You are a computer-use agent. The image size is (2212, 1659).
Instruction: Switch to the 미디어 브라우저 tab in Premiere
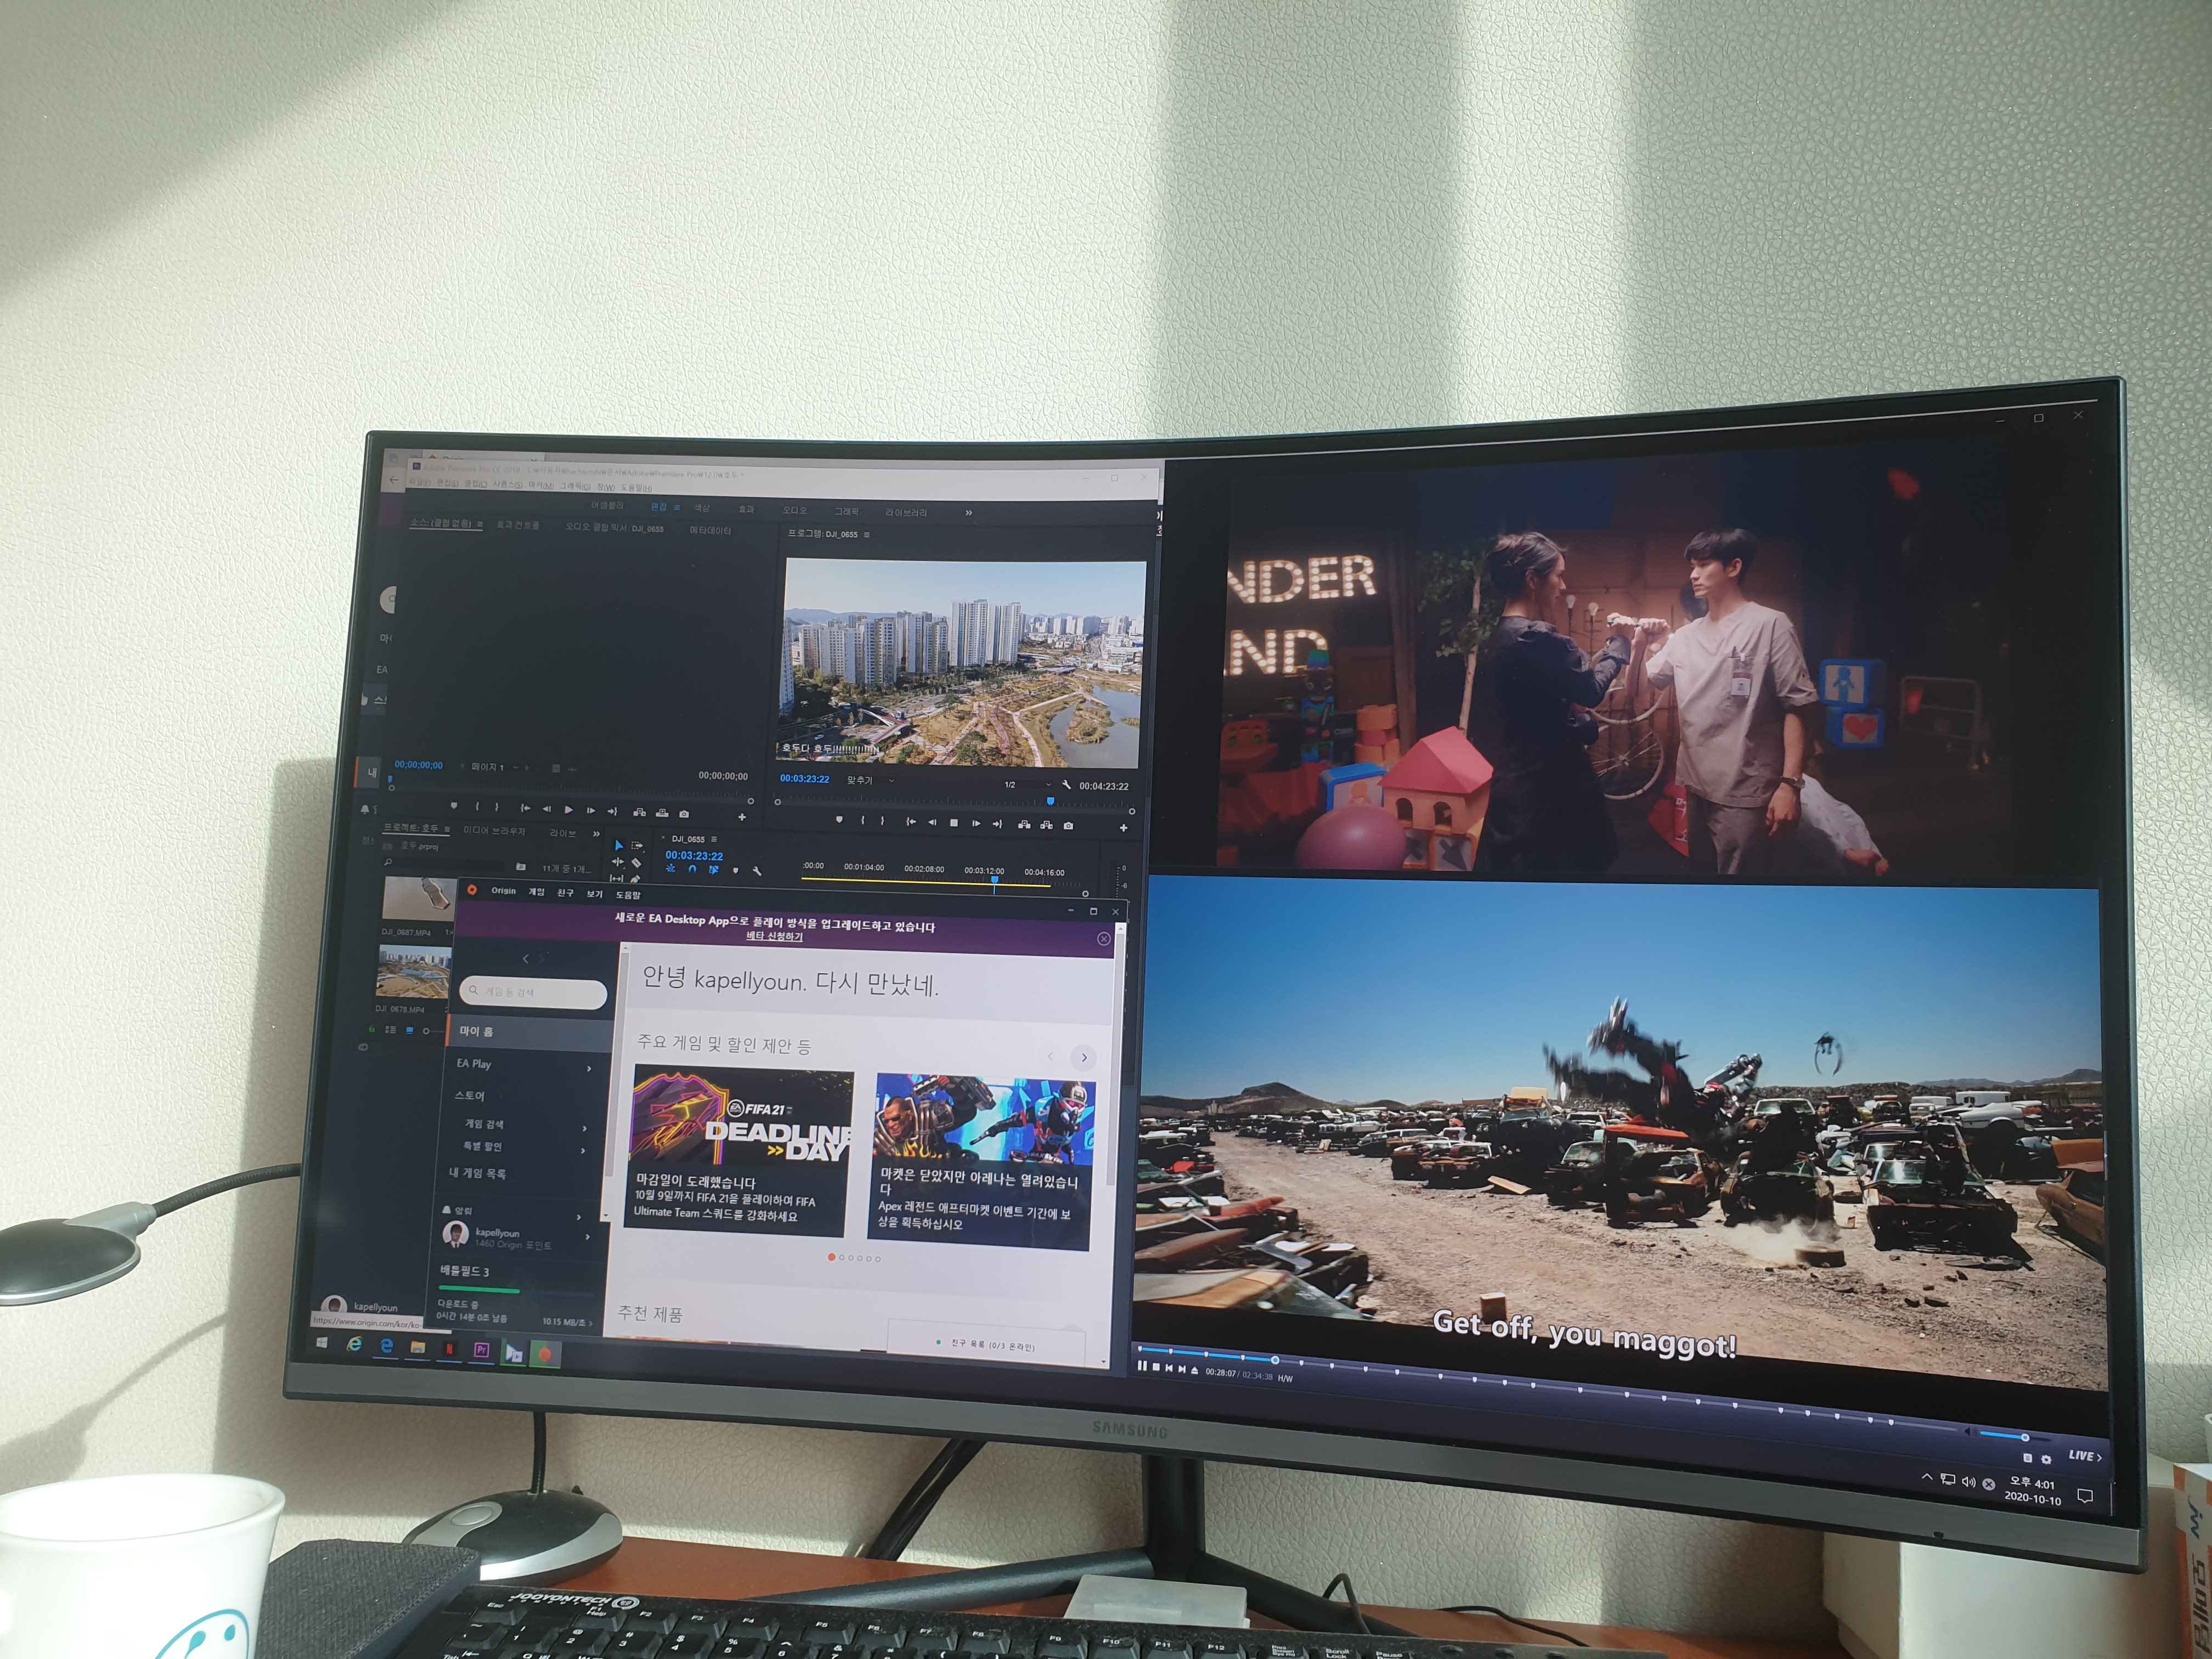pyautogui.click(x=494, y=831)
